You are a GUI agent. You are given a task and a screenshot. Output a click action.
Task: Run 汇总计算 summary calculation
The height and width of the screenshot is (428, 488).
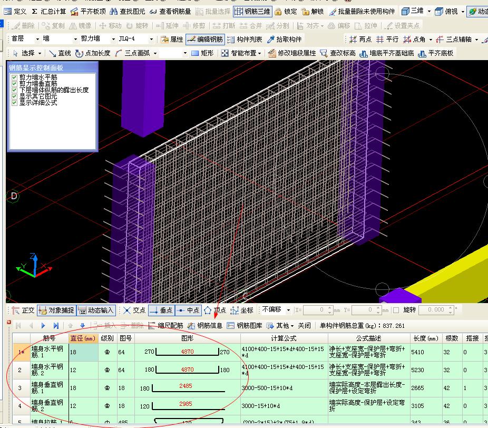(x=49, y=12)
